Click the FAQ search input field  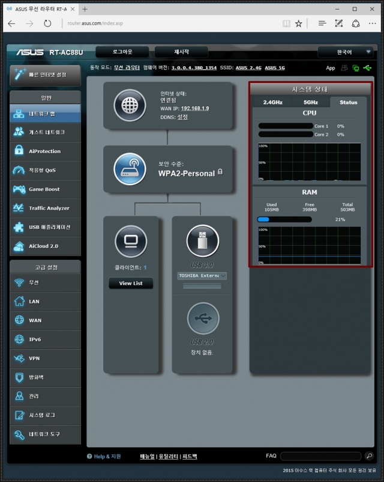(x=321, y=456)
